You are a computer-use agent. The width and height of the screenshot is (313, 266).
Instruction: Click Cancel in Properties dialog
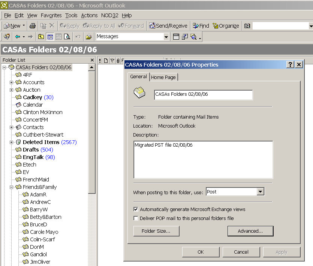tap(241, 252)
